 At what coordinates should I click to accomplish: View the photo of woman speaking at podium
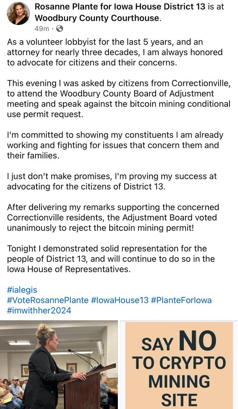click(x=59, y=365)
